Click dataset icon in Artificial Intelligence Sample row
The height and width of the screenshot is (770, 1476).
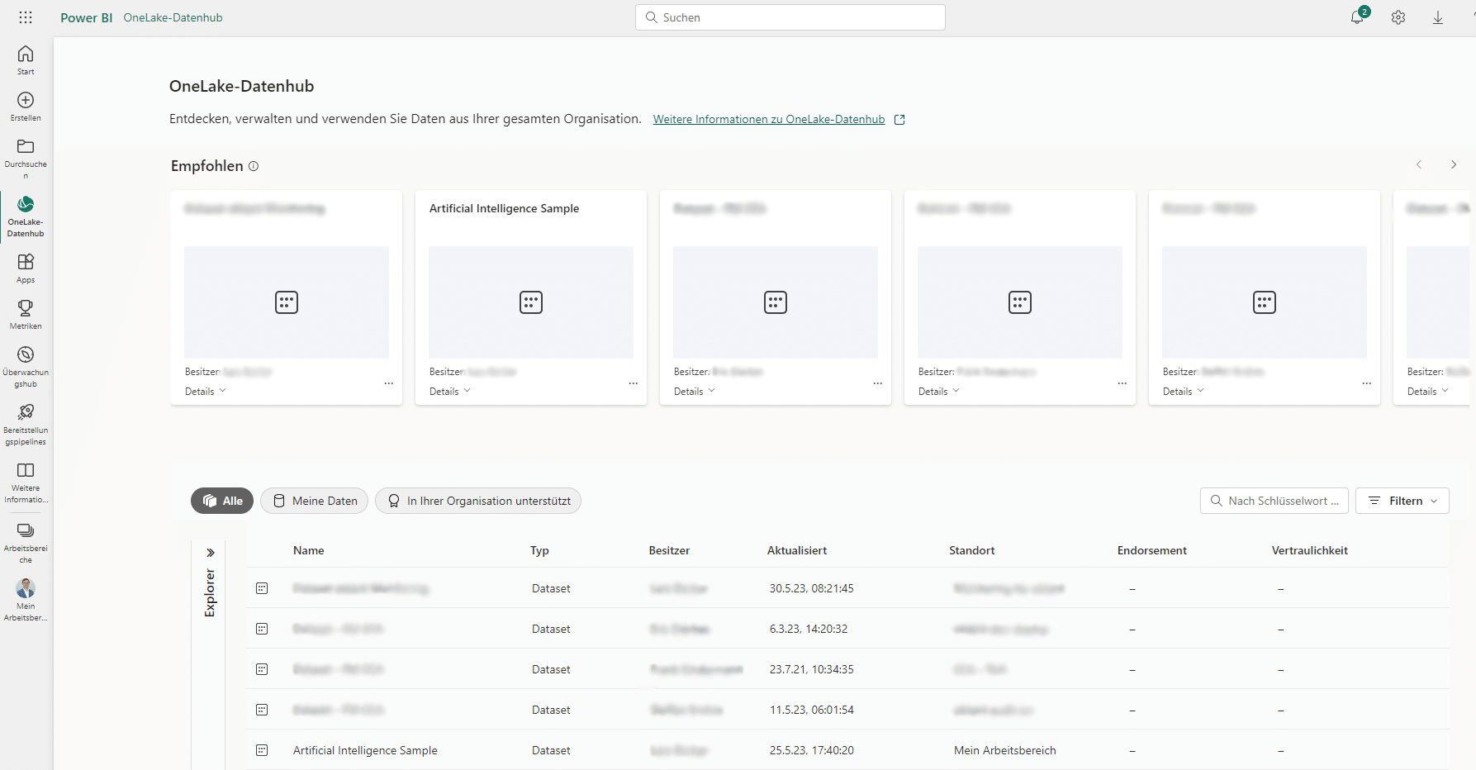point(262,750)
